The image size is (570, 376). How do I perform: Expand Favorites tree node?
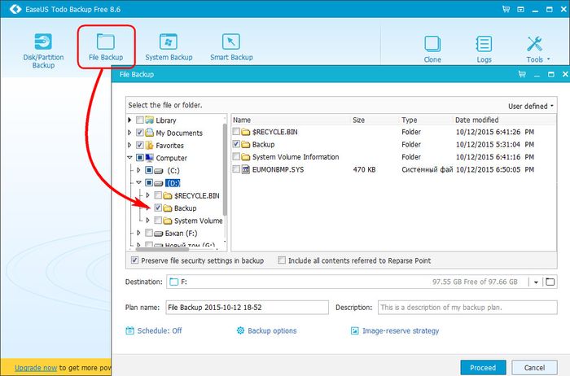point(129,146)
